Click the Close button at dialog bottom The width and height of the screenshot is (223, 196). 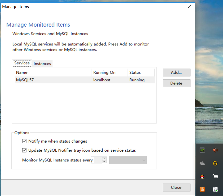click(x=176, y=187)
